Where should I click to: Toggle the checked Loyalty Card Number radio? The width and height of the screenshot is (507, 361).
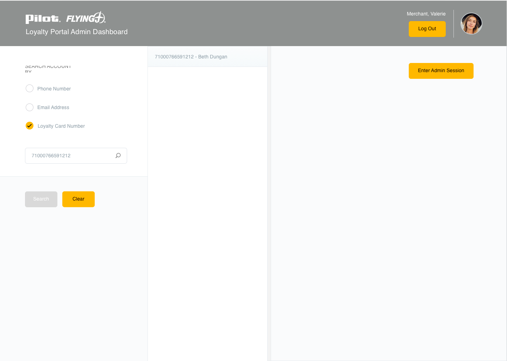(x=30, y=126)
